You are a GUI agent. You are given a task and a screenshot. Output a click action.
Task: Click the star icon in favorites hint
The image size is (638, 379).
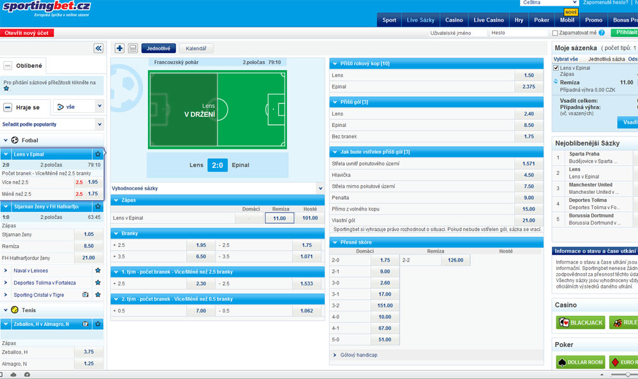pos(6,88)
